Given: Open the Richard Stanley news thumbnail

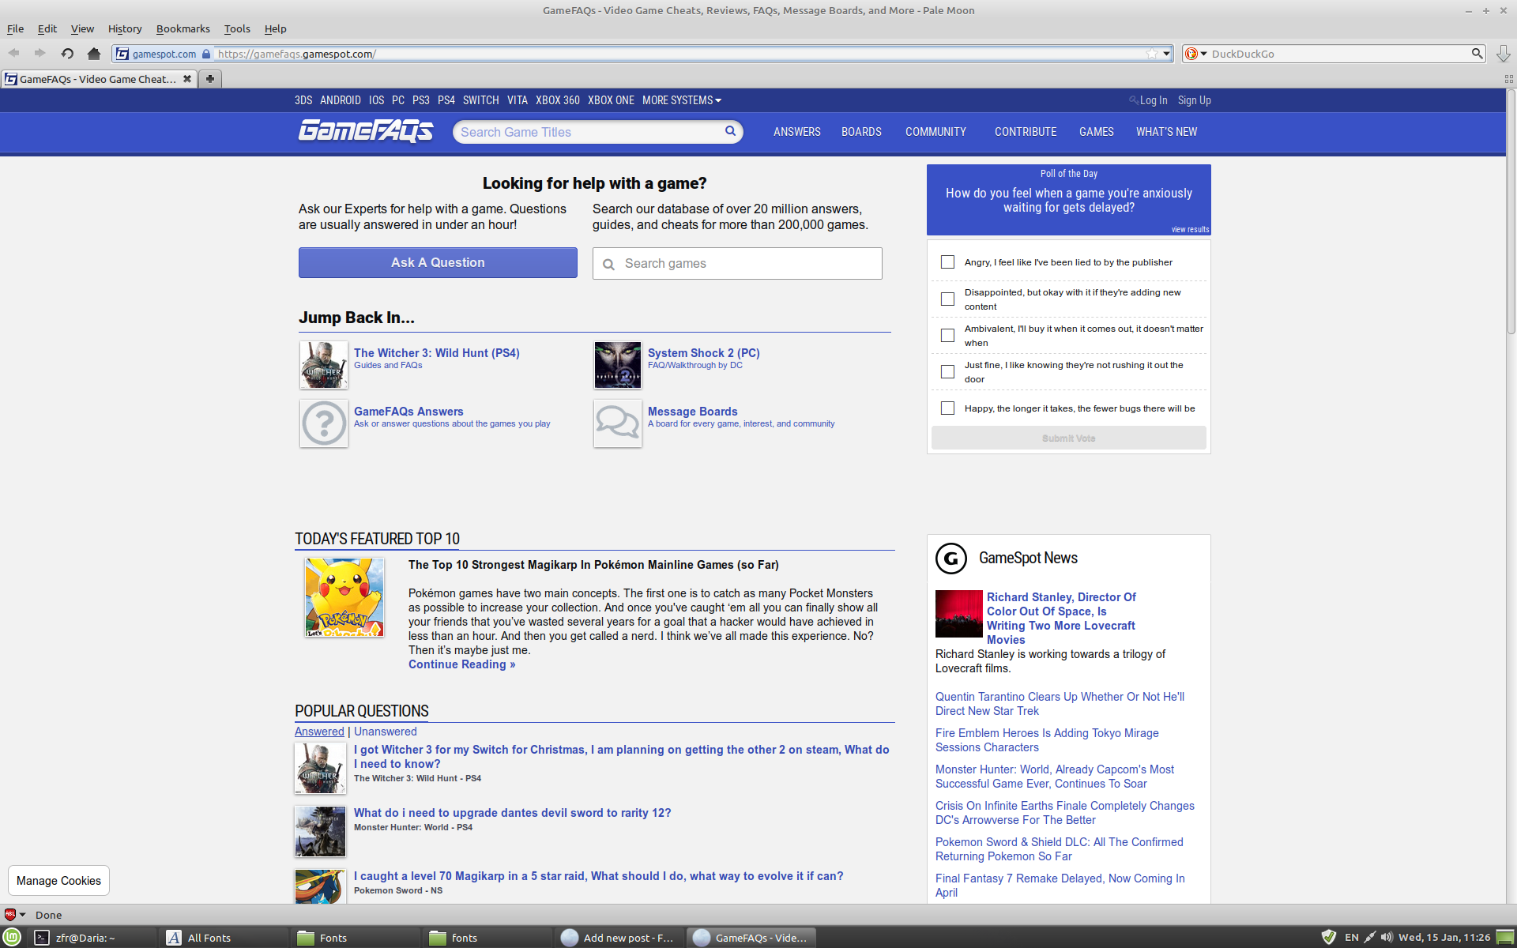Looking at the screenshot, I should [959, 614].
